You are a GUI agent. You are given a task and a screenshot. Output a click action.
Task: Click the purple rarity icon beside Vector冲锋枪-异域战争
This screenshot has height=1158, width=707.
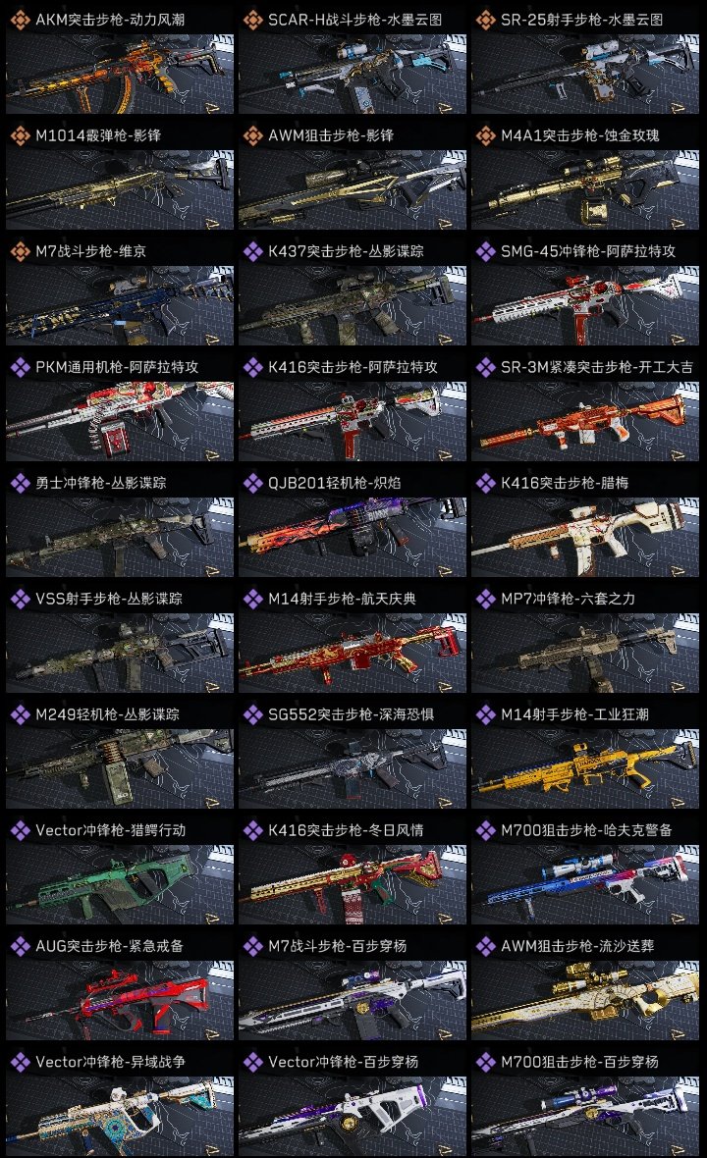point(20,1062)
